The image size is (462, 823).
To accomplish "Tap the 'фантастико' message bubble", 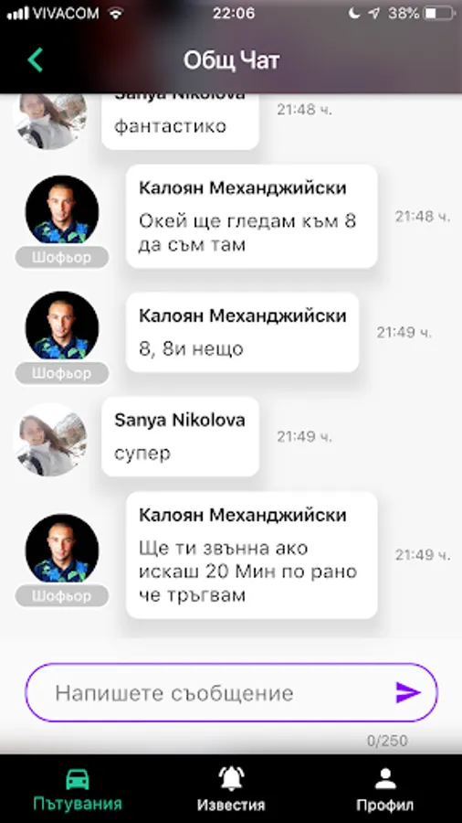I will (x=180, y=122).
